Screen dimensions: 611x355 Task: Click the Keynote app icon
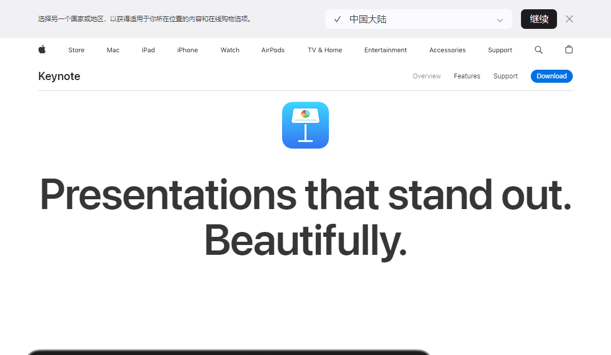pyautogui.click(x=305, y=125)
